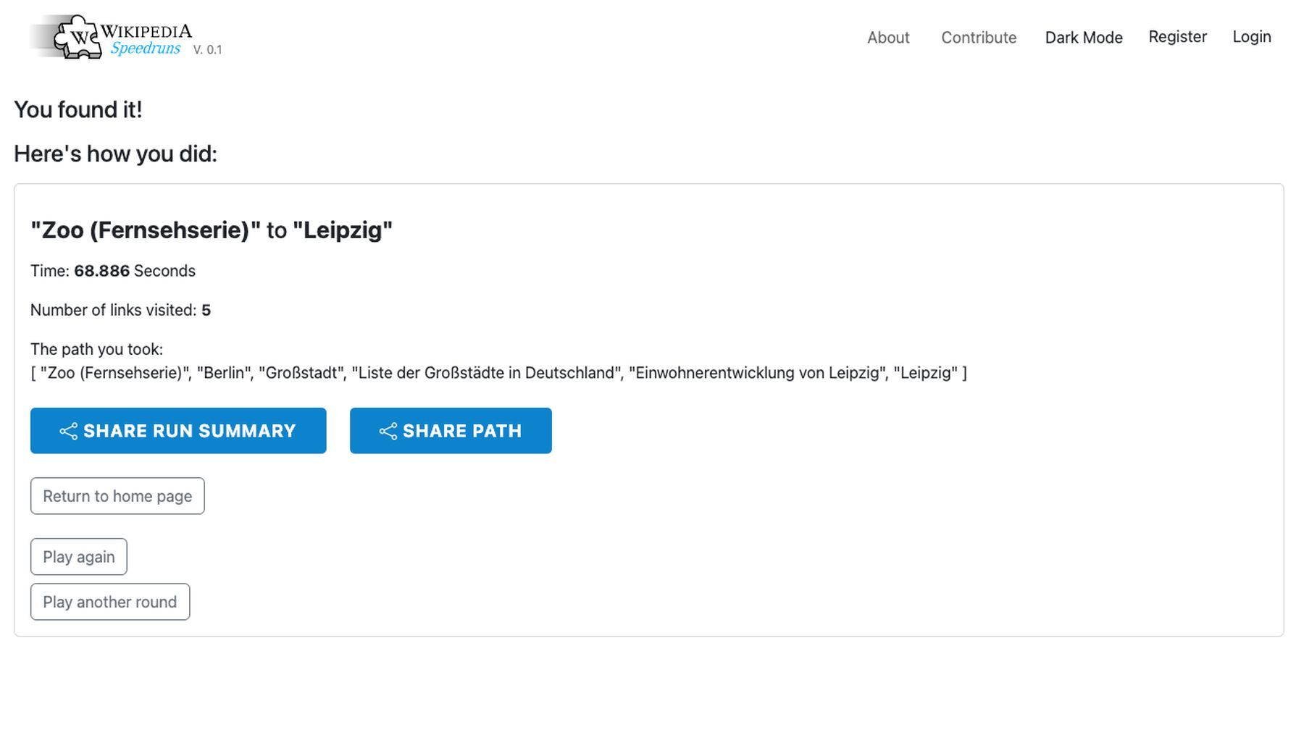Click the Wikipedia puzzle globe logo

(x=77, y=37)
